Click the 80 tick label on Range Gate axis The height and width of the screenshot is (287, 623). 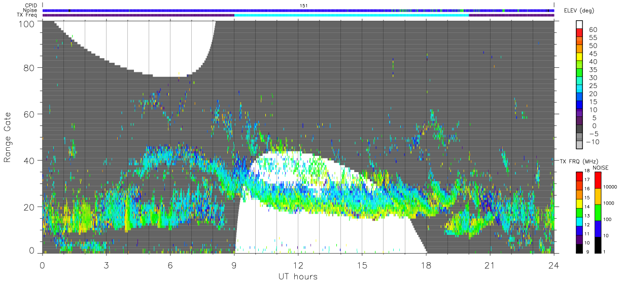[29, 67]
